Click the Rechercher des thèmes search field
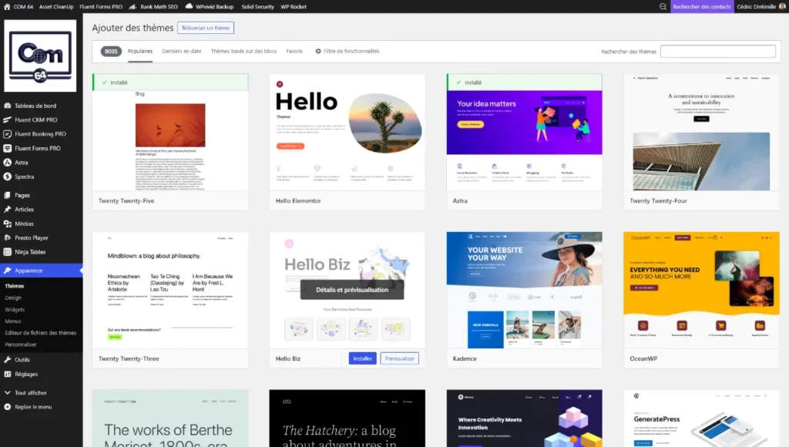Viewport: 789px width, 447px height. (x=718, y=51)
